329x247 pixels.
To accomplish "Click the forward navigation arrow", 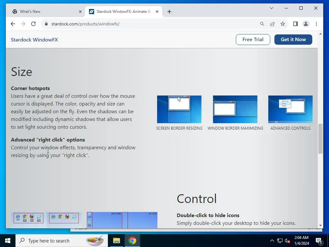I will pyautogui.click(x=23, y=24).
